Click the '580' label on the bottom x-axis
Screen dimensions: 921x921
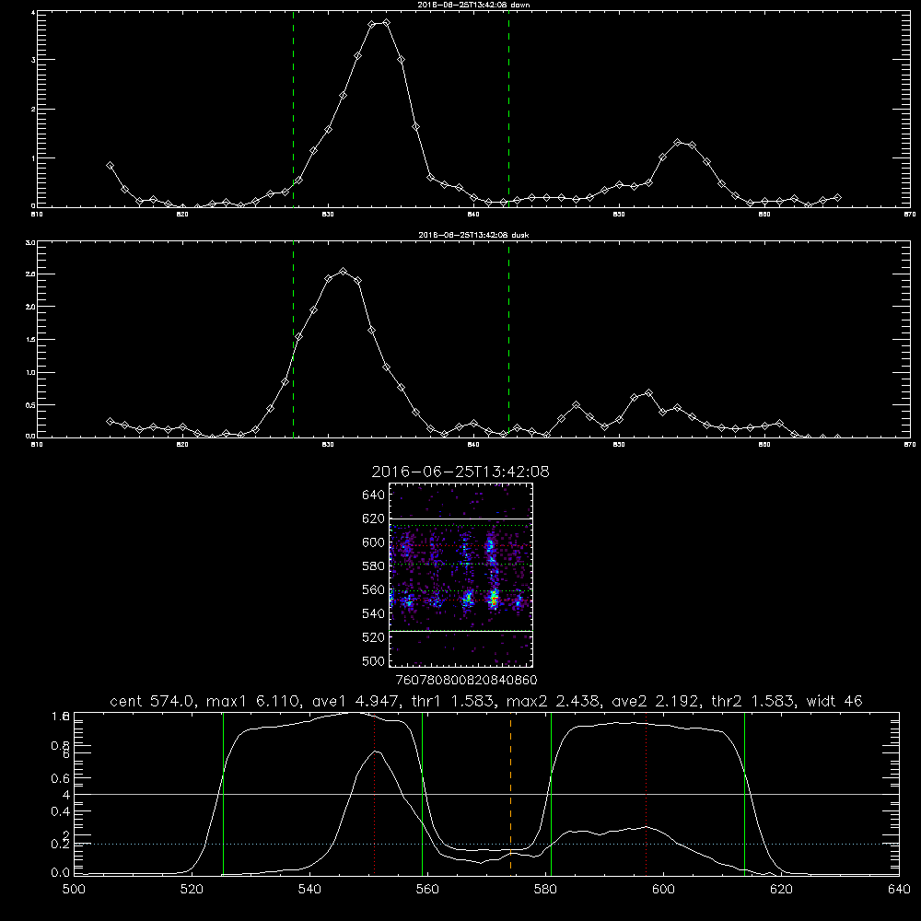pyautogui.click(x=545, y=890)
